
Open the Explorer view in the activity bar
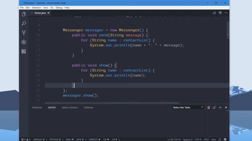click(x=24, y=14)
